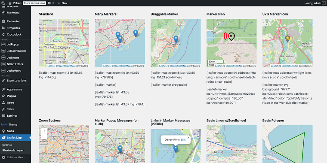Open Leaflet Map Settings submenu
This screenshot has height=163, width=327.
[7, 145]
